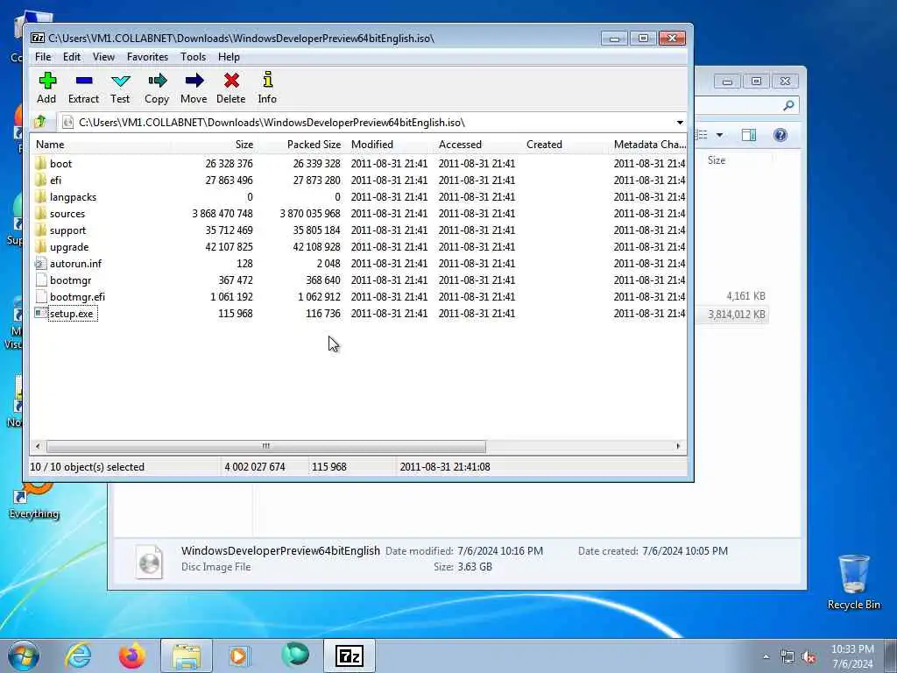
Task: Click 3,814,012 KB in Explorer window
Action: click(736, 315)
